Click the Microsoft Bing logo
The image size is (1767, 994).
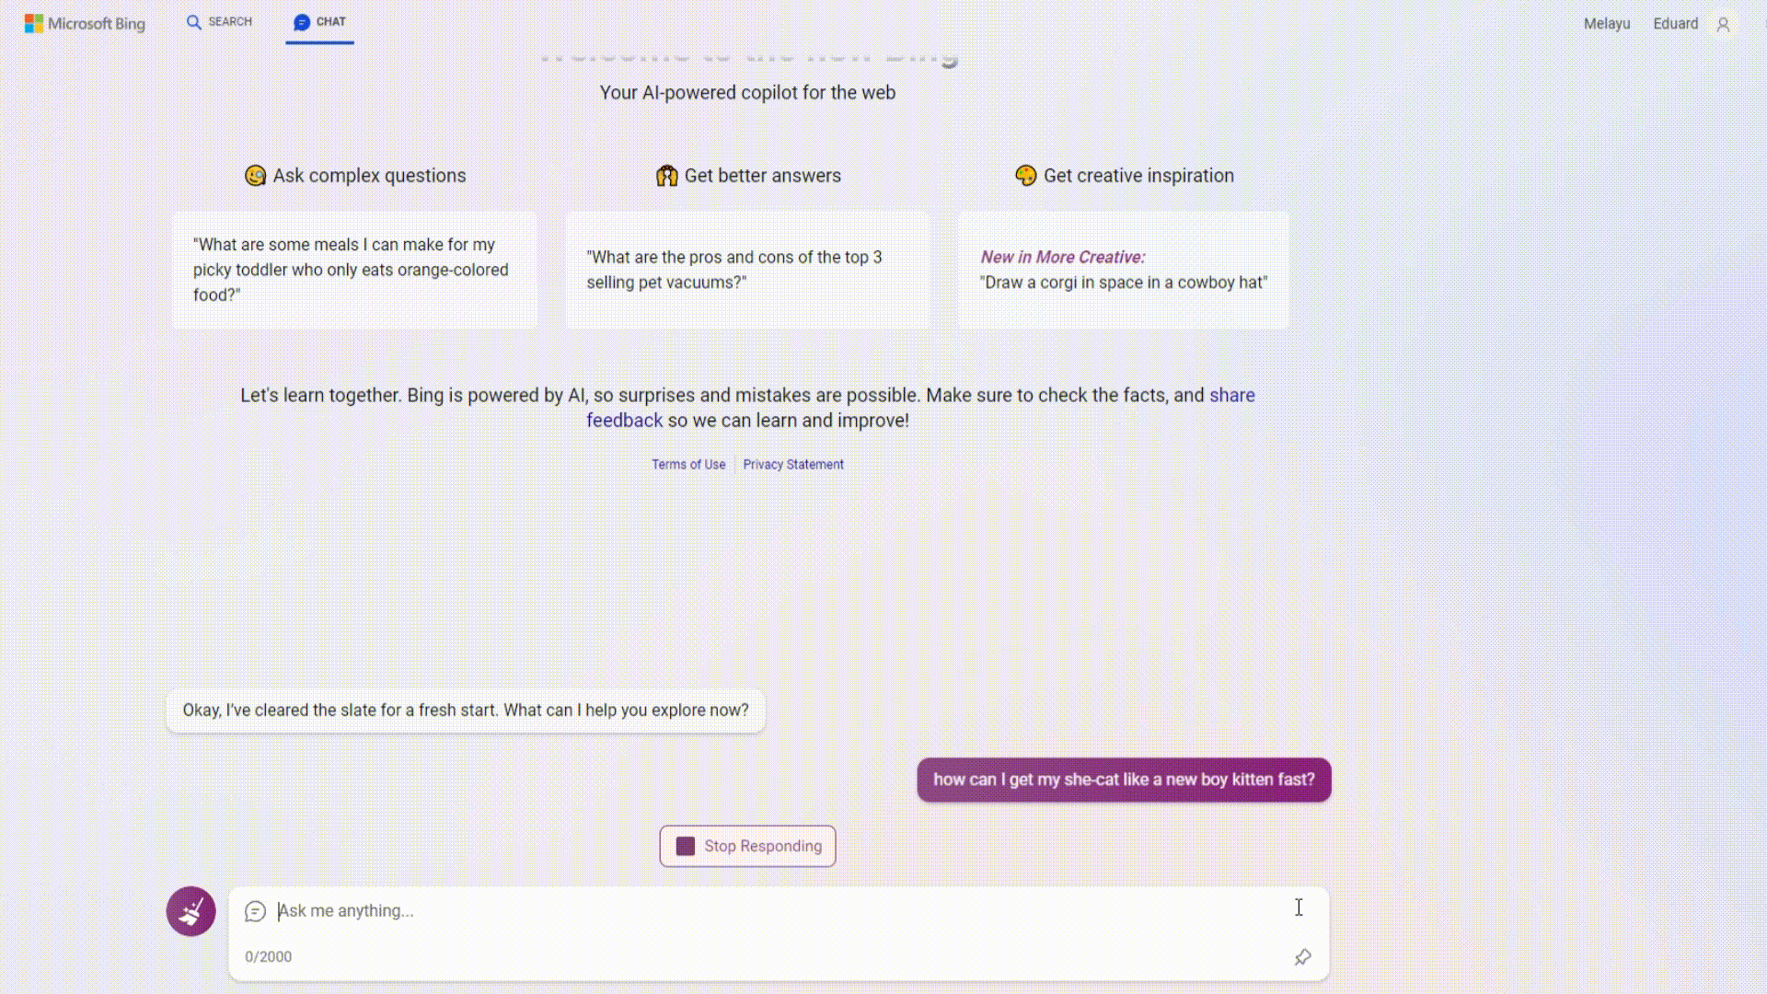point(85,23)
